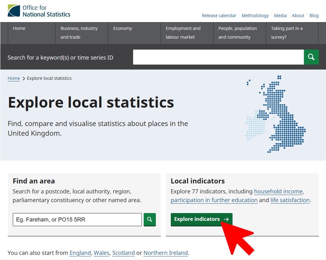Follow the life satisfaction link
The width and height of the screenshot is (326, 260).
pyautogui.click(x=290, y=200)
